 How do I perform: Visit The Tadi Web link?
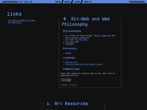[81, 40]
